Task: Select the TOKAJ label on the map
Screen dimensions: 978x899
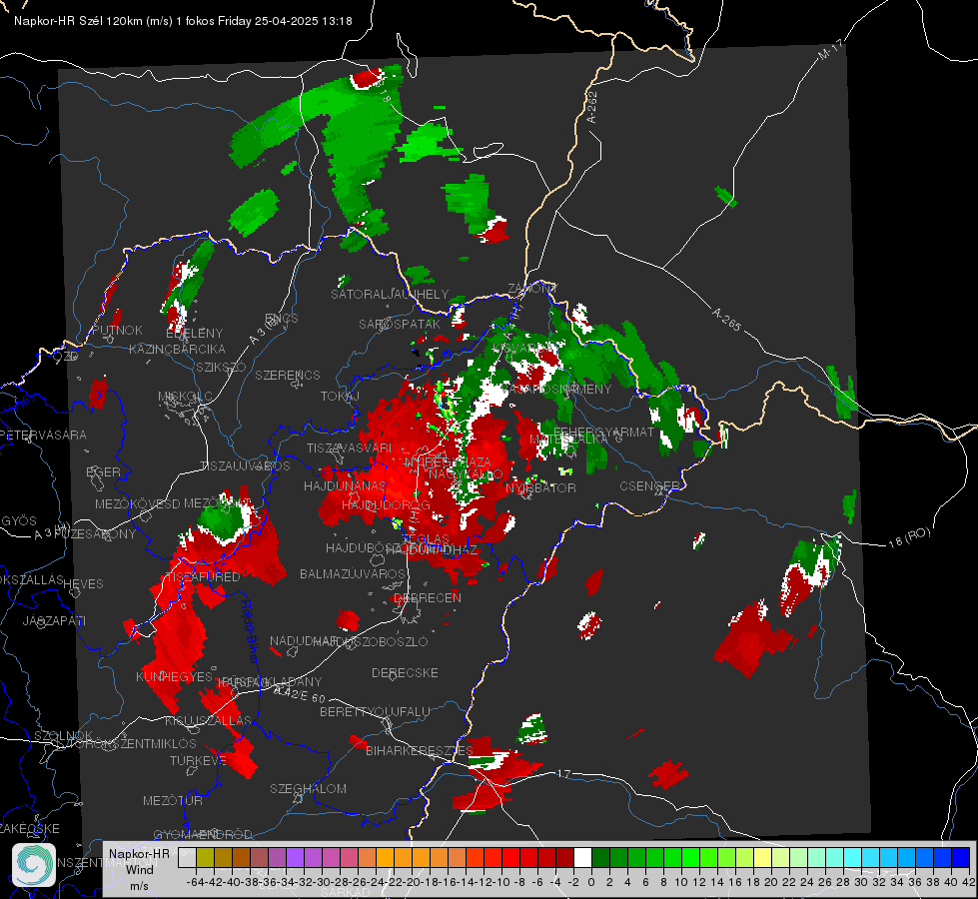Action: coord(340,397)
